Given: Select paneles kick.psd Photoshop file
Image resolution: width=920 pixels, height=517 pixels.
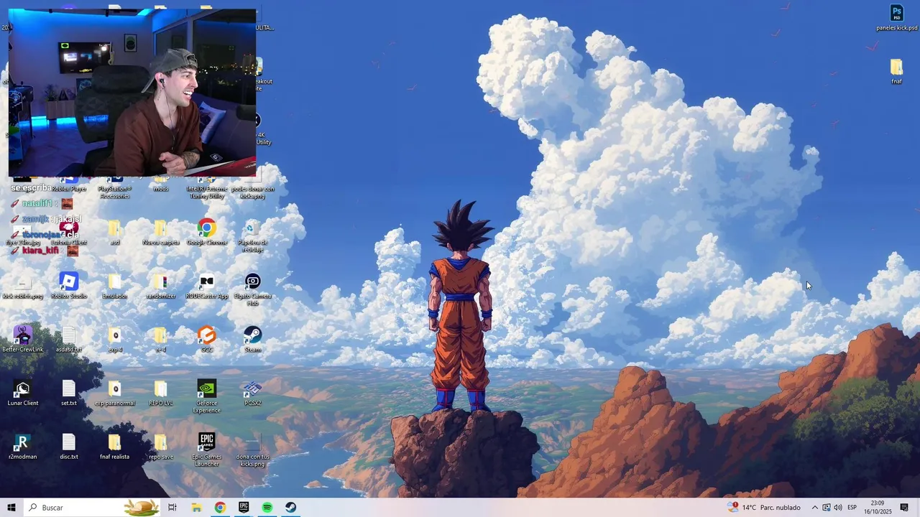Looking at the screenshot, I should (896, 18).
